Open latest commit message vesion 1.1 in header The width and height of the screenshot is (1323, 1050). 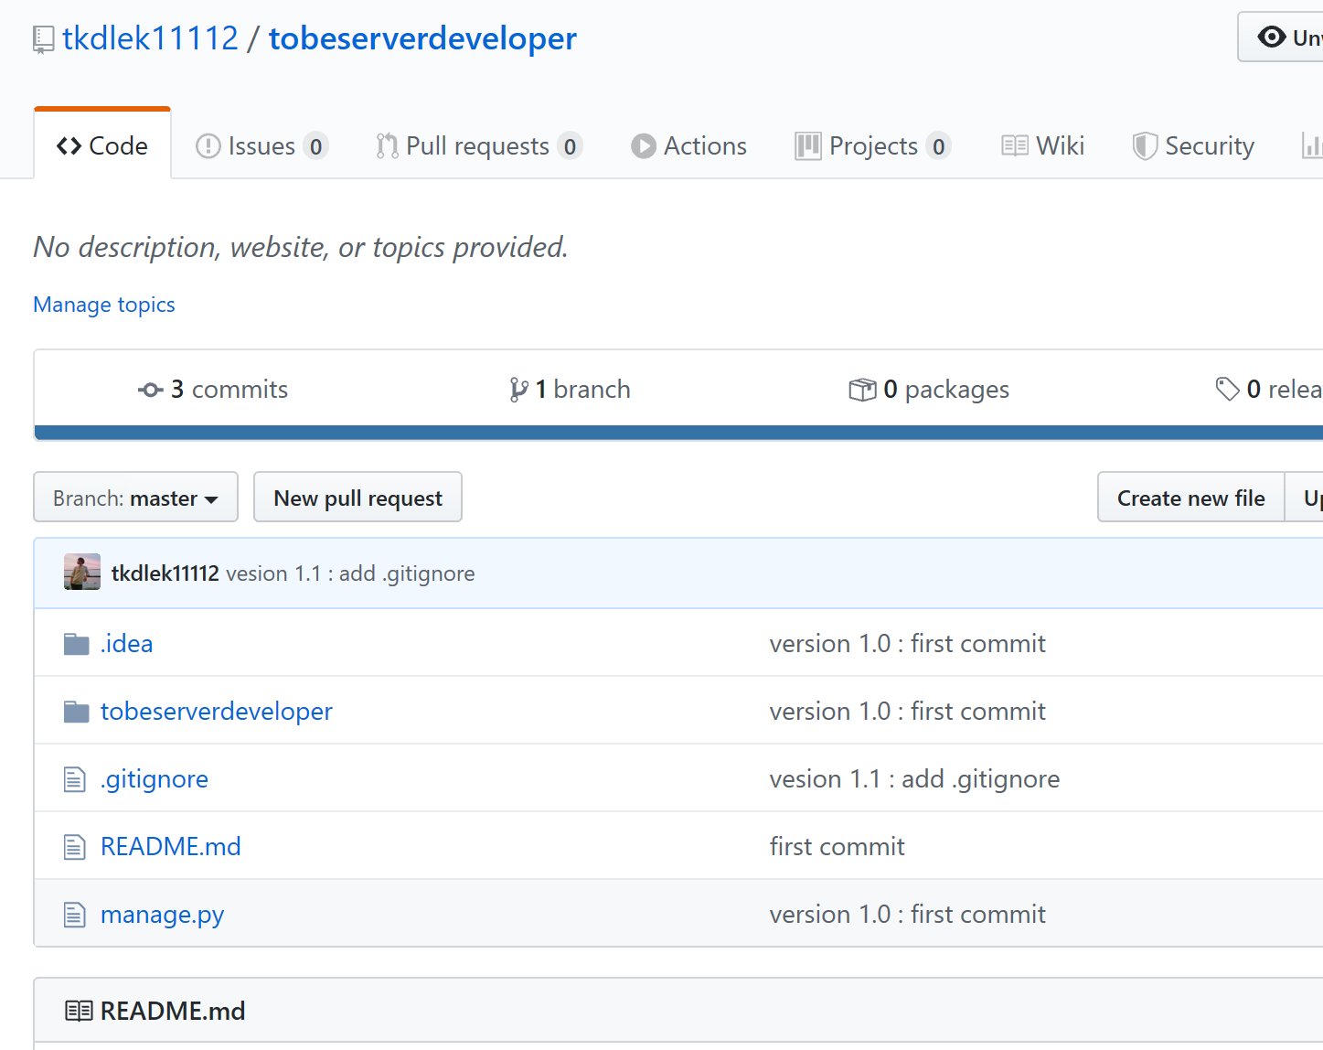350,573
